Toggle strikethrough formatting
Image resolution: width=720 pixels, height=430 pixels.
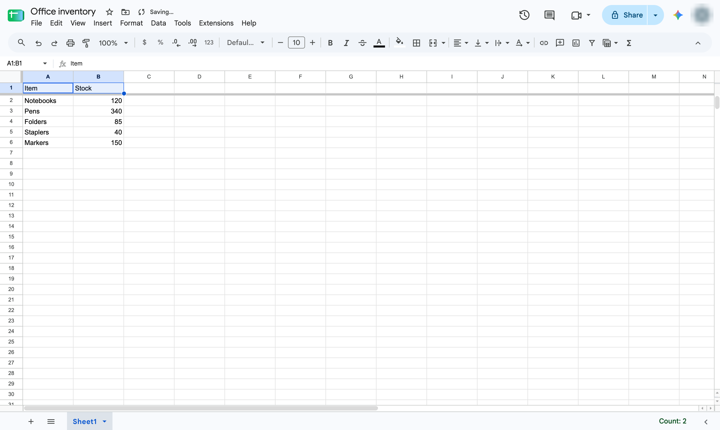[x=362, y=43]
